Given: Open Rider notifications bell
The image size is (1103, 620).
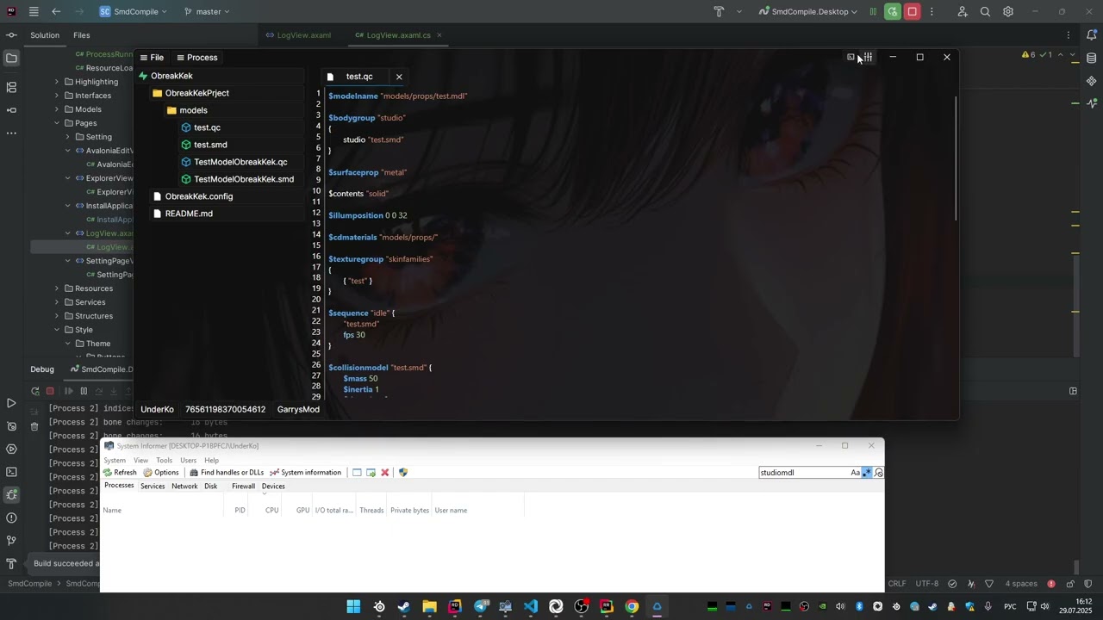Looking at the screenshot, I should click(1091, 35).
